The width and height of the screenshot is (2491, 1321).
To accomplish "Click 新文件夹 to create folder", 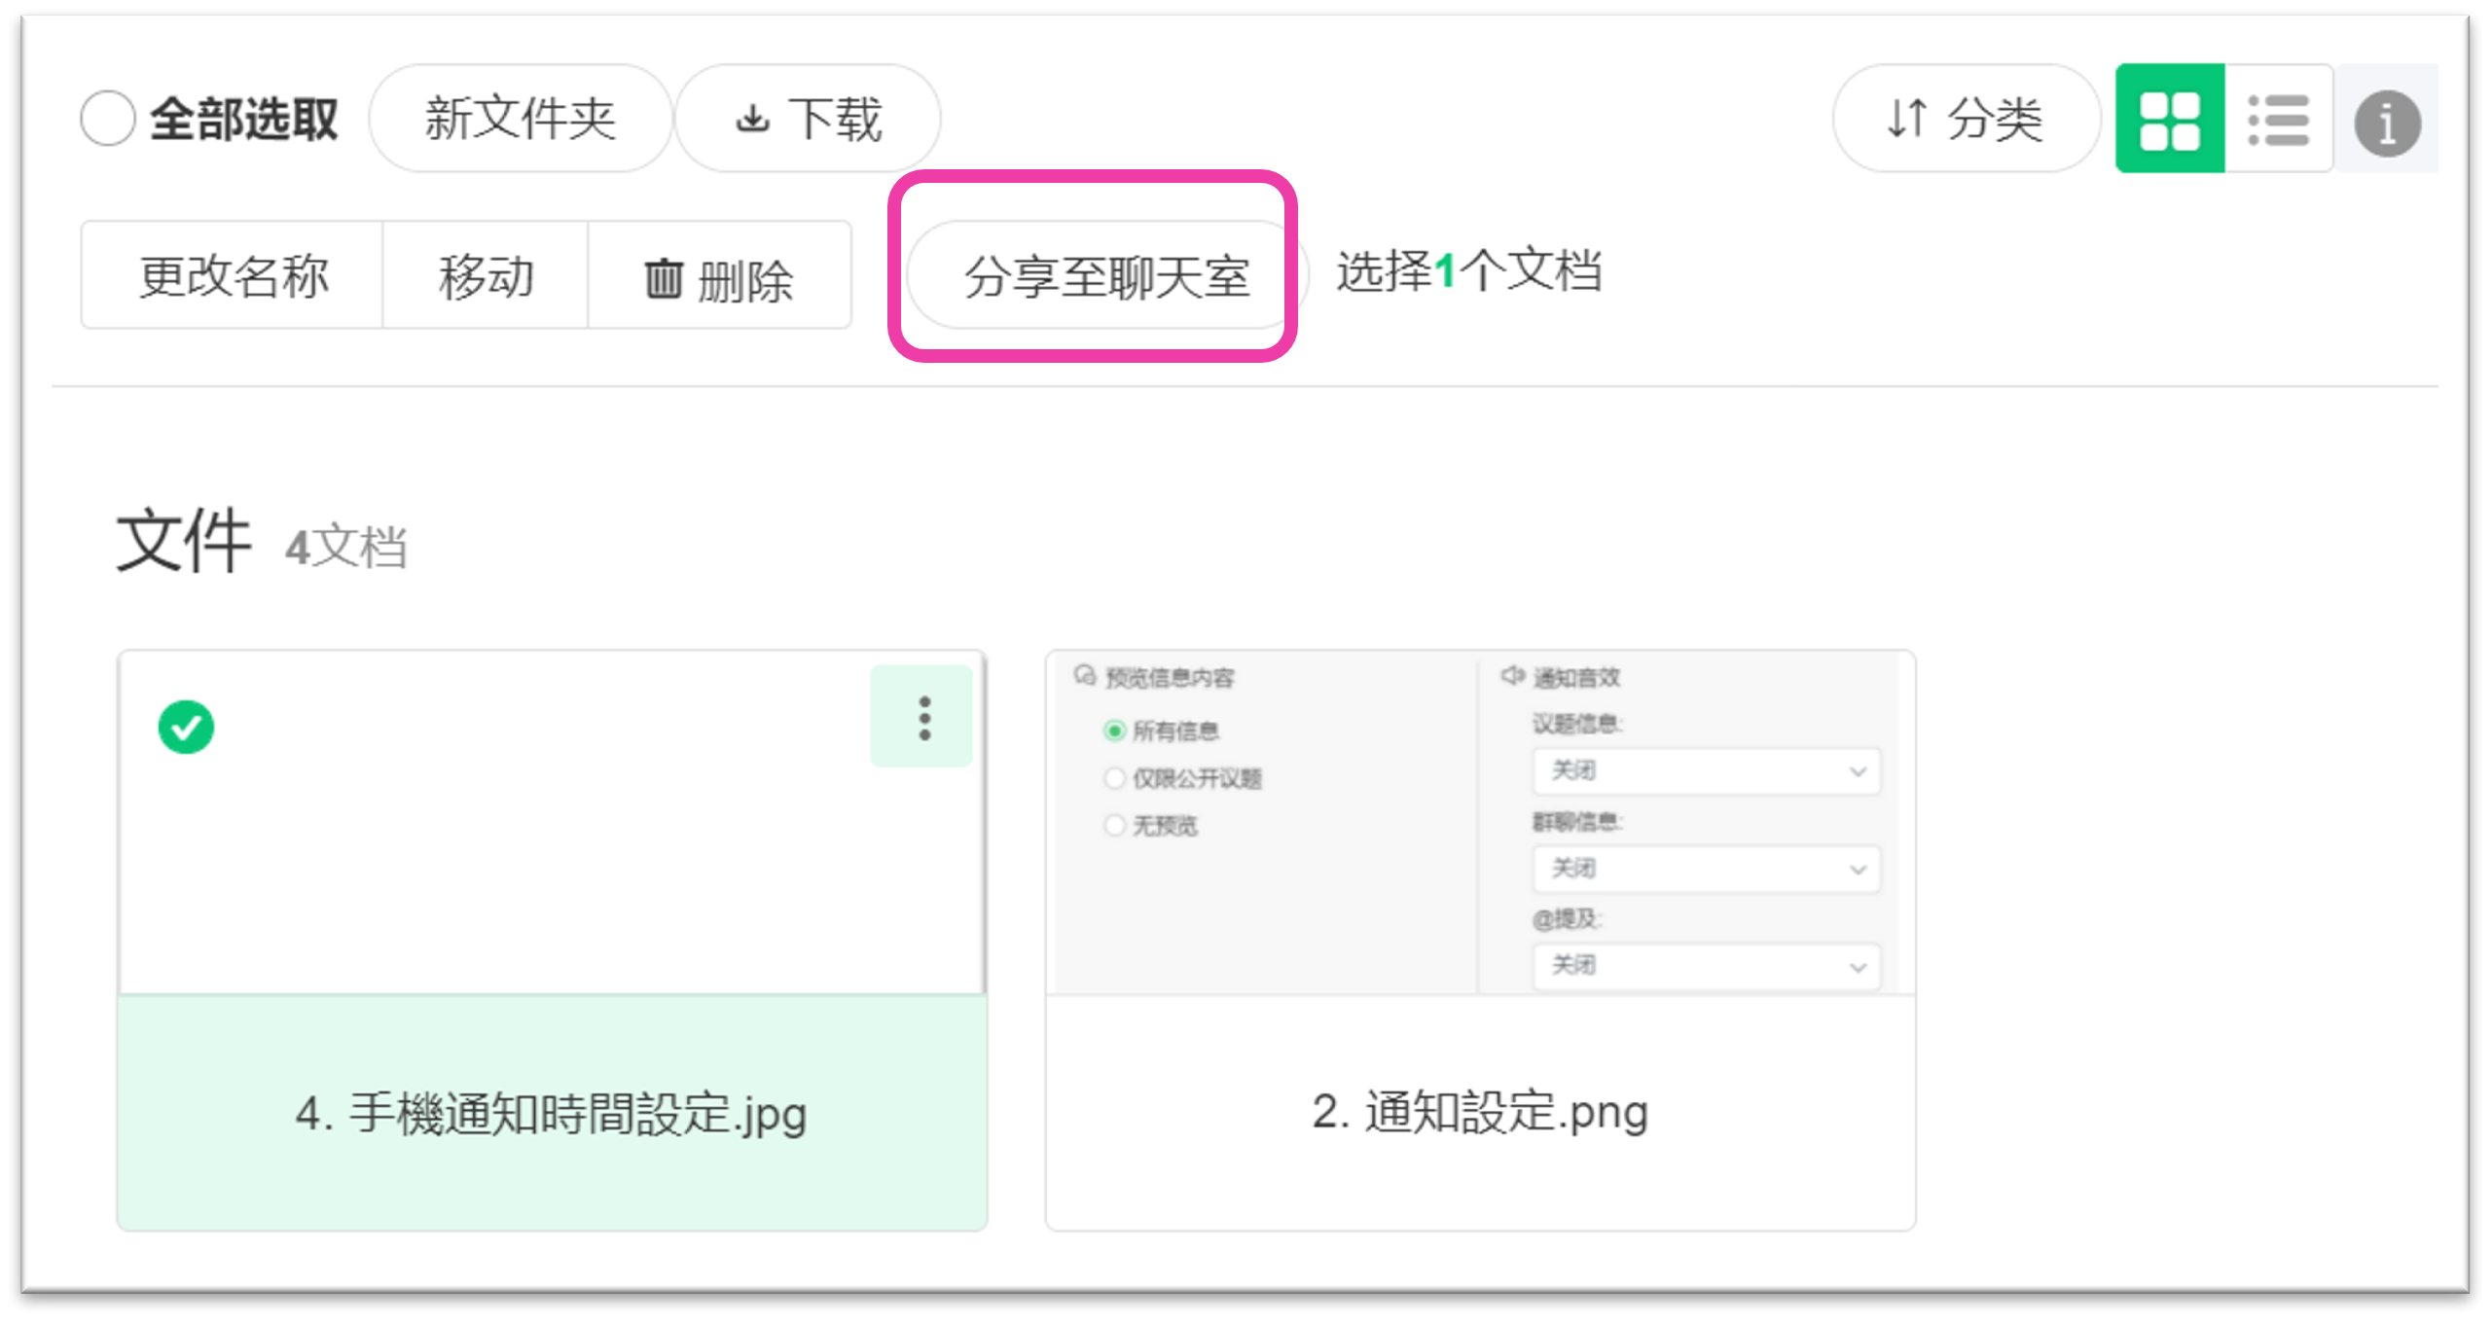I will [x=521, y=119].
